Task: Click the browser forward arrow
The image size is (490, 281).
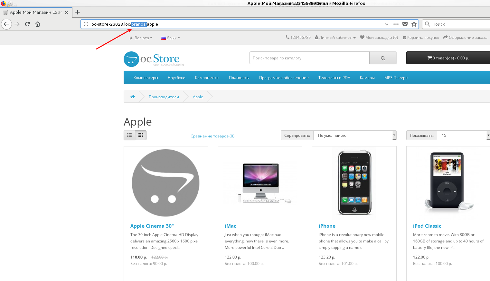Action: (x=17, y=24)
